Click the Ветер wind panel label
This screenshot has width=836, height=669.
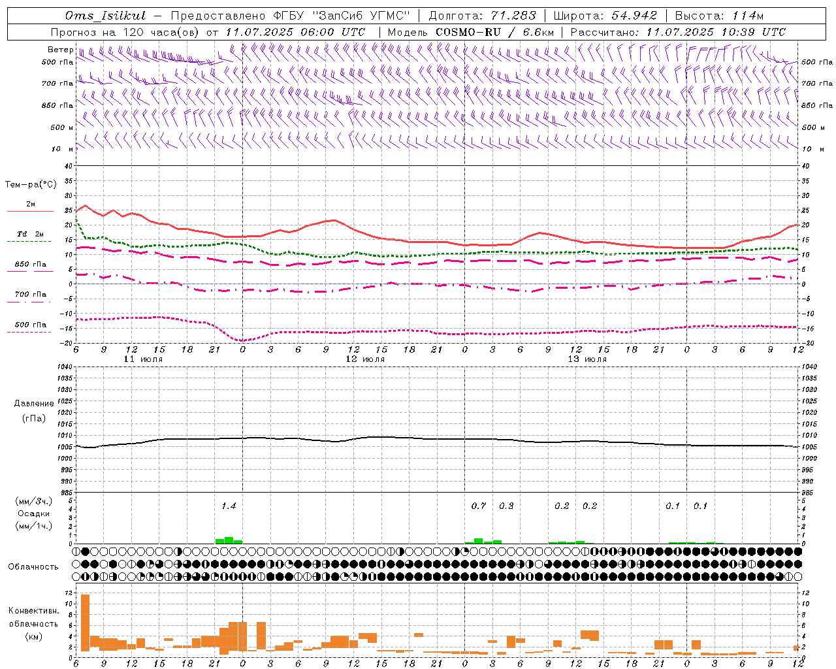60,50
